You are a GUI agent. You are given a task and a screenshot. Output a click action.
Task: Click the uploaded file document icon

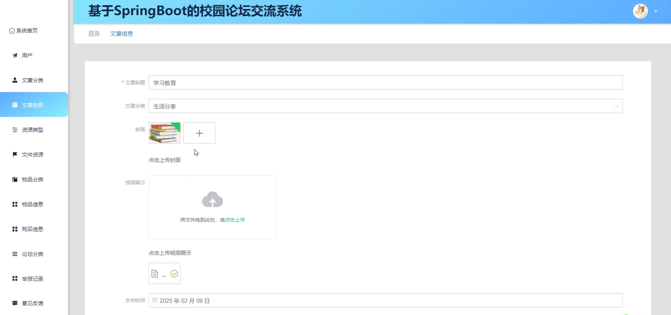155,274
